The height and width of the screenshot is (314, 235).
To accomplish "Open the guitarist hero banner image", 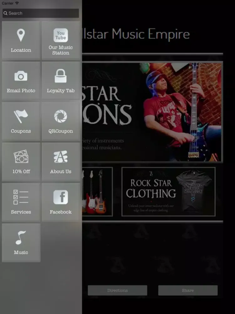I will (x=152, y=112).
